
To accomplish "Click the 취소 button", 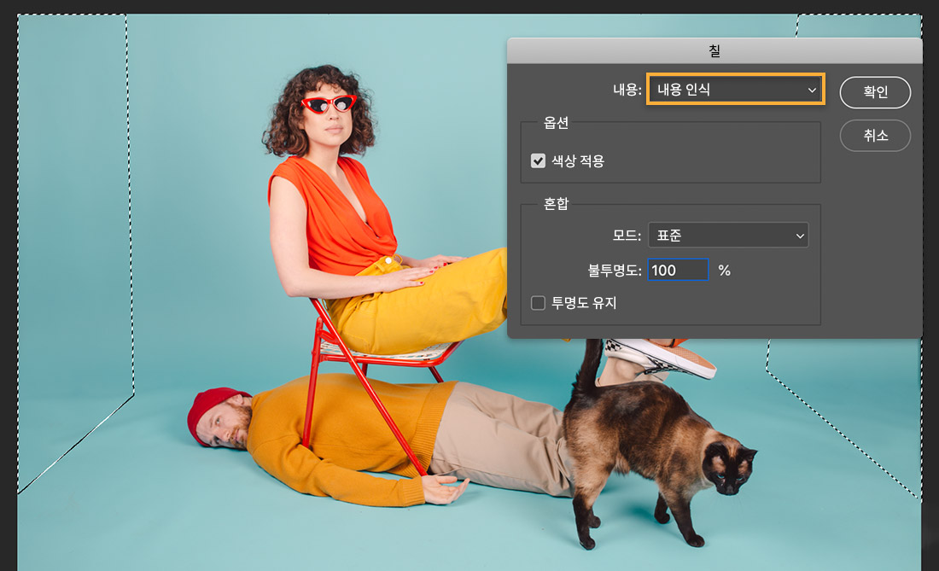I will point(875,136).
